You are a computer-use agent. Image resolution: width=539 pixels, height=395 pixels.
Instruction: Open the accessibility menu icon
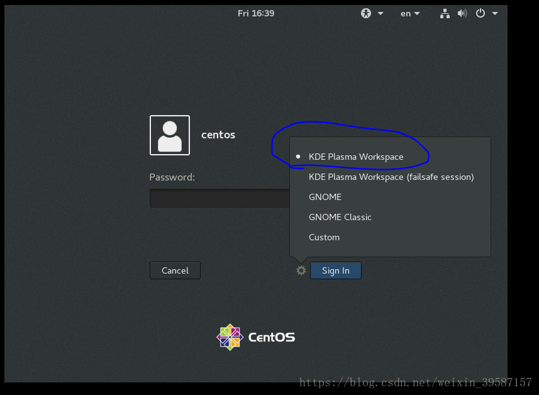366,13
